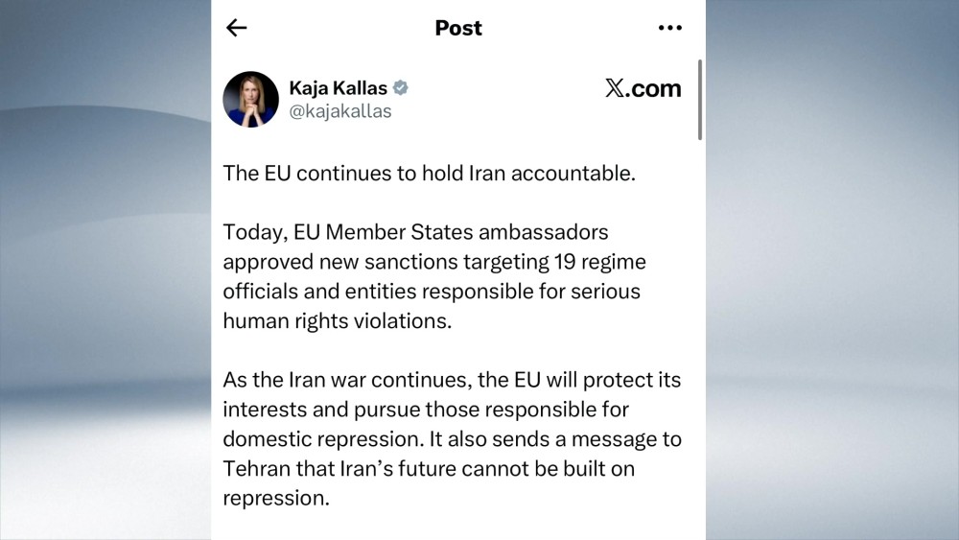The width and height of the screenshot is (959, 540).
Task: Go back using the left arrow
Action: tap(237, 28)
